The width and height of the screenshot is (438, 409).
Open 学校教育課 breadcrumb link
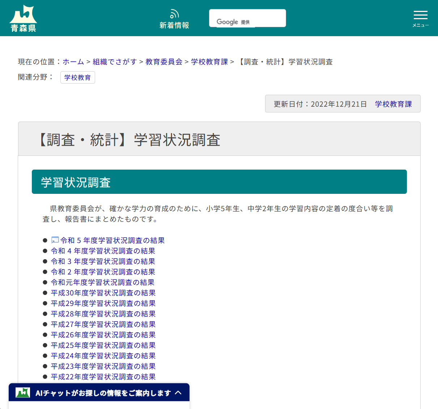[x=209, y=62]
